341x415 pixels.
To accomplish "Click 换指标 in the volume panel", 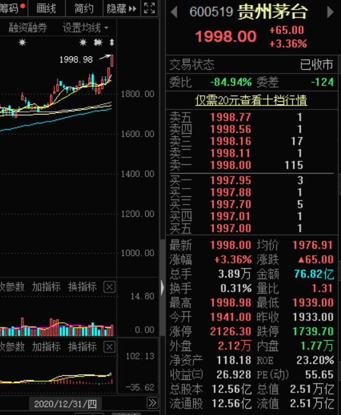I will 83,287.
